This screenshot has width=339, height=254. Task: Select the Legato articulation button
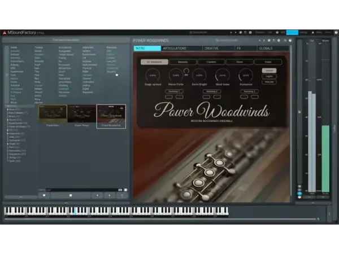tap(269, 76)
